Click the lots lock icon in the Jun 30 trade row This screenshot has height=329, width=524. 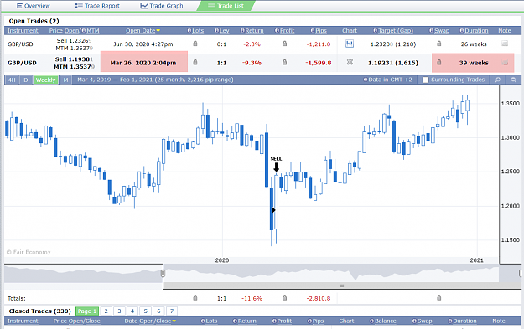coord(195,44)
